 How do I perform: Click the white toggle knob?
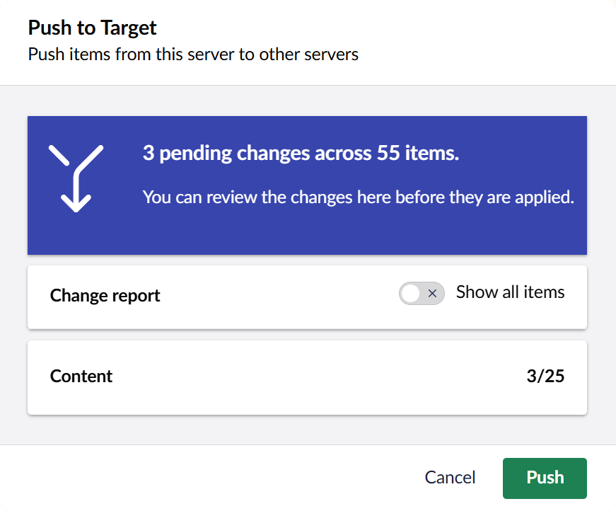(411, 293)
